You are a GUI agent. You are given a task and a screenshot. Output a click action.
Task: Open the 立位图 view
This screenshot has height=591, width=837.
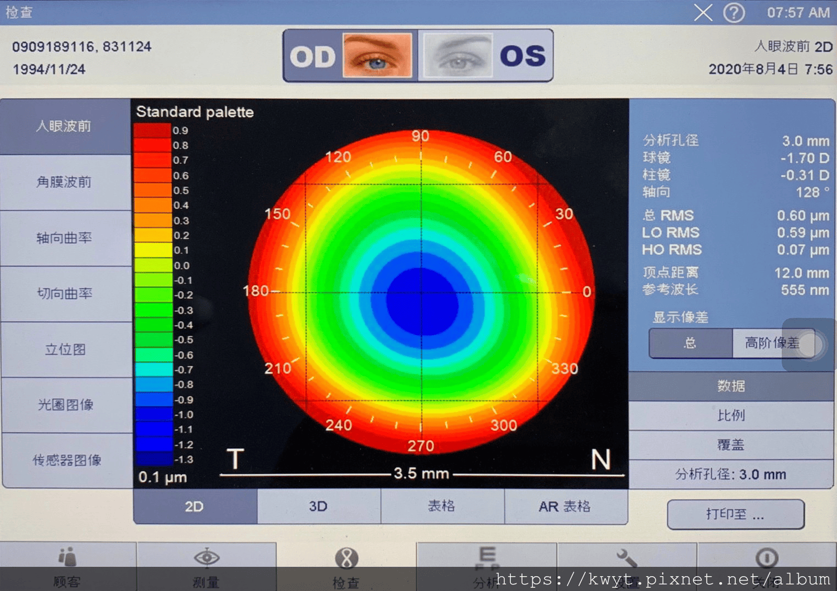pos(65,350)
